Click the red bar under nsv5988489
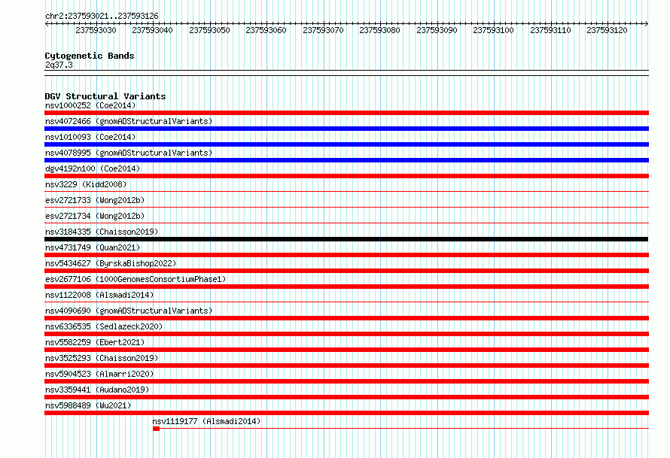The height and width of the screenshot is (458, 670). tap(346, 413)
